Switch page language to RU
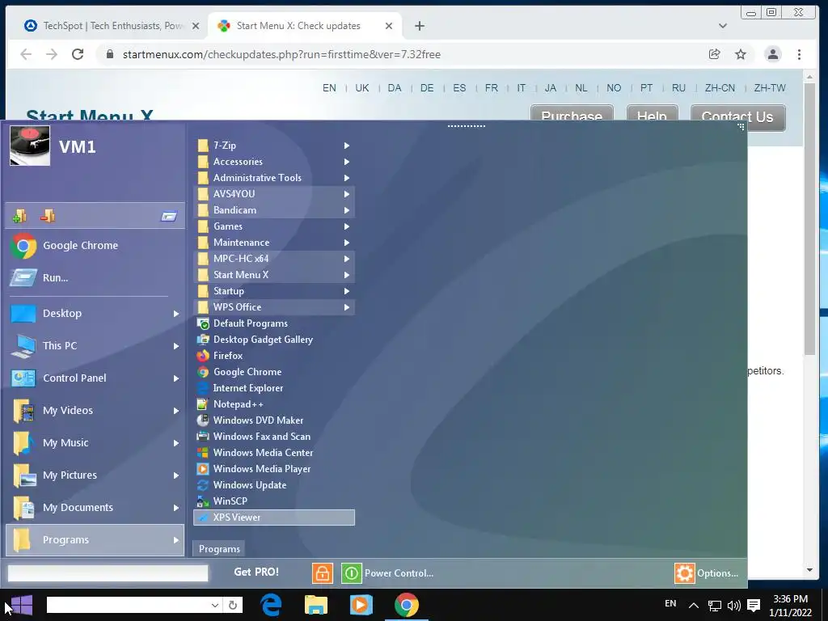828x621 pixels. [678, 88]
